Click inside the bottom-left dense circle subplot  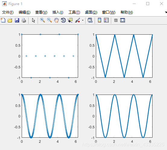(50, 116)
